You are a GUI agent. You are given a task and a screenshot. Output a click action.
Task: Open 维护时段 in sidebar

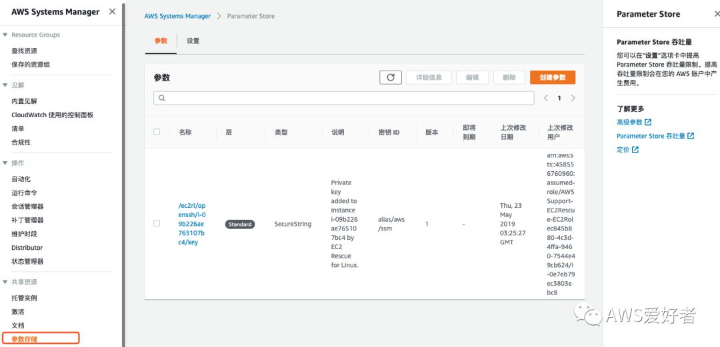(25, 234)
